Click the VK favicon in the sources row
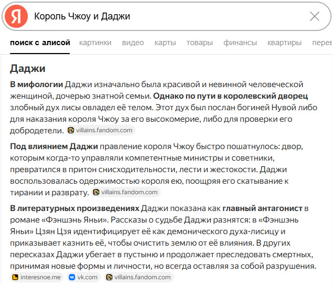 72,277
